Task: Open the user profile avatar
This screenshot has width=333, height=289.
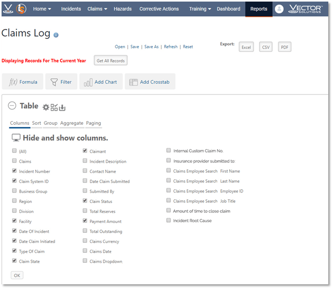Action: tap(279, 9)
